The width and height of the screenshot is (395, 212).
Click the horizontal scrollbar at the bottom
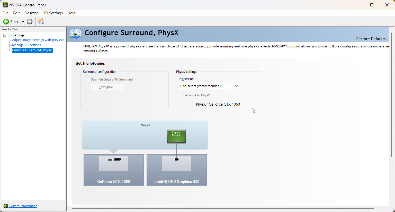tap(223, 209)
